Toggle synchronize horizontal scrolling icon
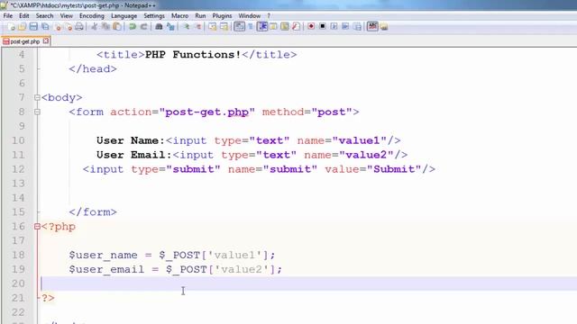The image size is (577, 324). coord(224,26)
